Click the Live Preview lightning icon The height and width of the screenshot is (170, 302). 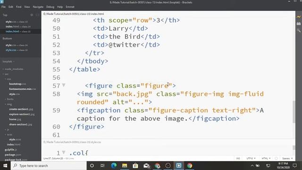click(299, 17)
